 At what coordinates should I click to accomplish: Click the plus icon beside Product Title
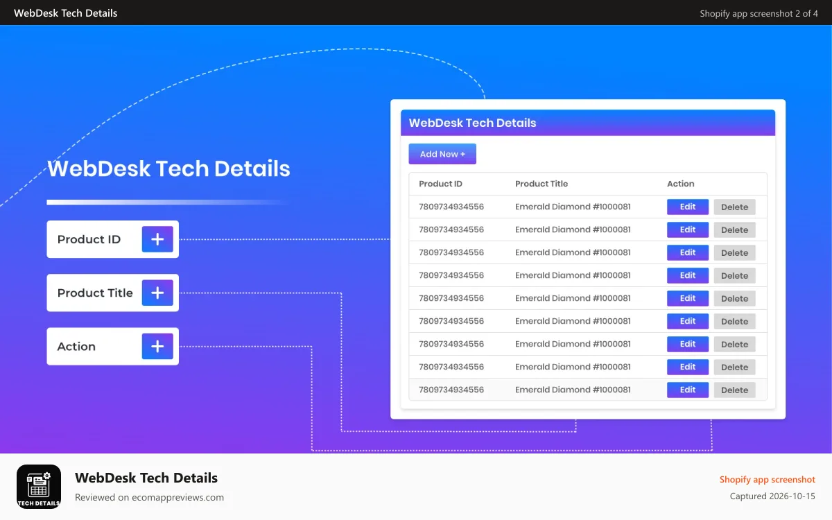(157, 293)
